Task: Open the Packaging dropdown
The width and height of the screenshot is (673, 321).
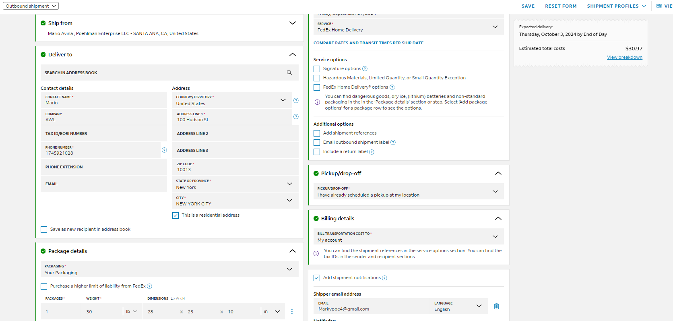Action: coord(169,269)
